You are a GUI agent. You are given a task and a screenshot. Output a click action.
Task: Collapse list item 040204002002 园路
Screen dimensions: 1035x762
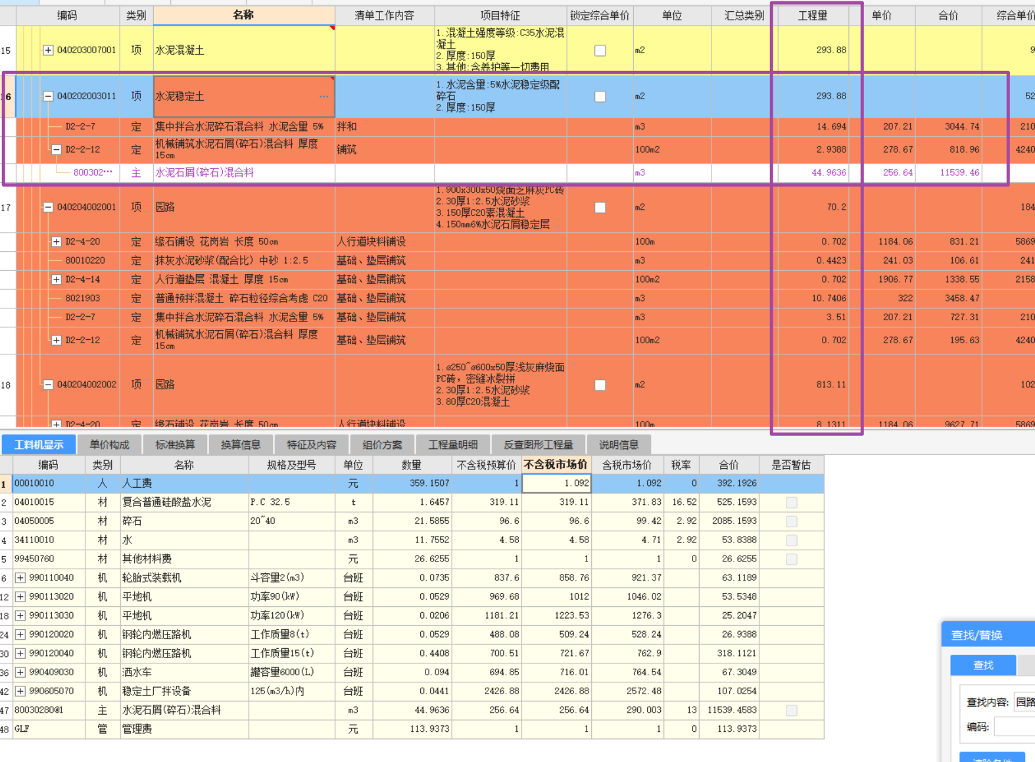click(x=48, y=385)
